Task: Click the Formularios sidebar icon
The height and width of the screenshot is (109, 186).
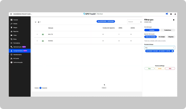Action: click(x=11, y=43)
